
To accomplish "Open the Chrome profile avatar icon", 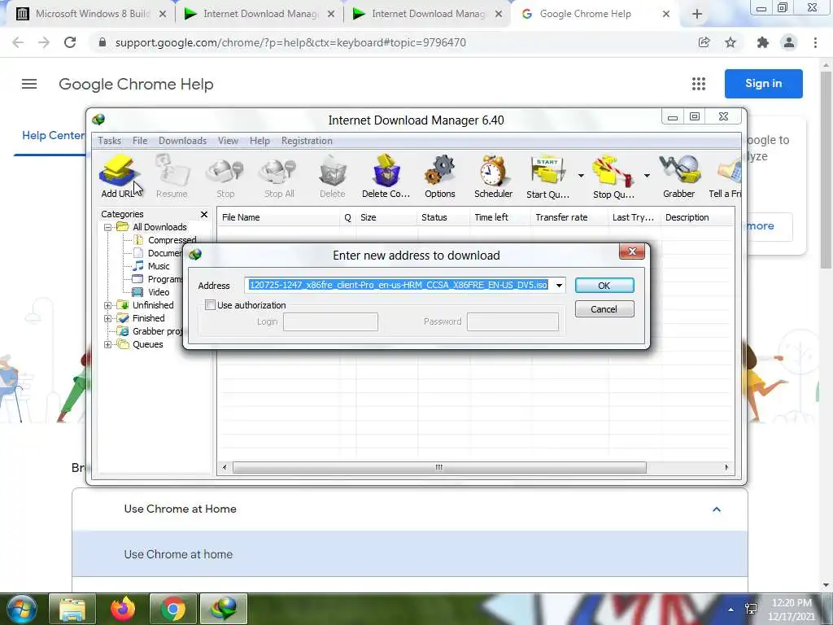I will 789,42.
